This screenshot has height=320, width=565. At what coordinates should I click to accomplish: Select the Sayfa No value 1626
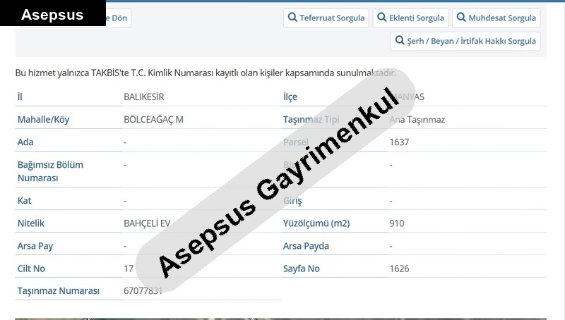click(x=399, y=269)
